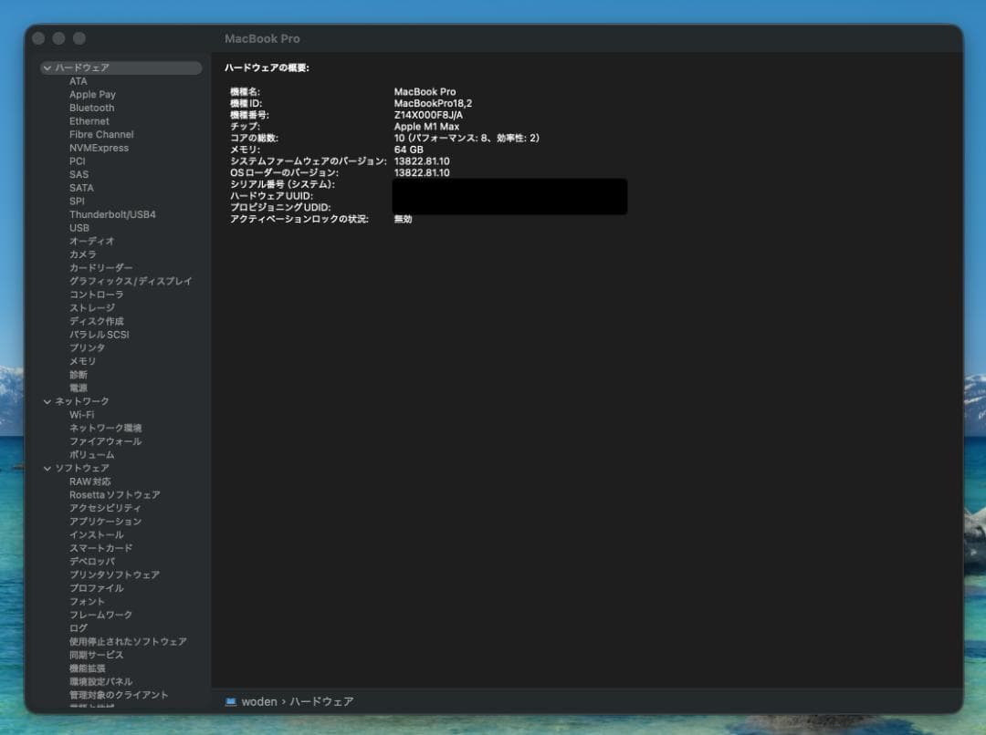
Task: Select Fibre Channel in the sidebar
Action: pos(102,134)
